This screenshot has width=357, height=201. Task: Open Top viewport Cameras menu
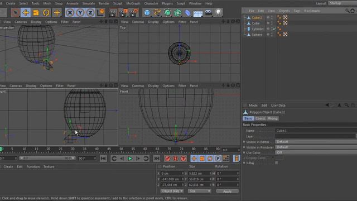[x=138, y=22]
